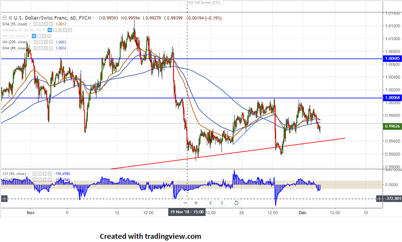Screen dimensions: 402x242
Task: Open settings for MA (200, close)
Action: [x=41, y=42]
